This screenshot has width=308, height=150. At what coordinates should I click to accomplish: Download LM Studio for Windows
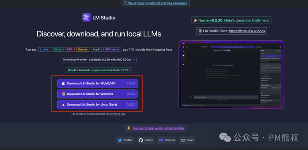pyautogui.click(x=97, y=94)
